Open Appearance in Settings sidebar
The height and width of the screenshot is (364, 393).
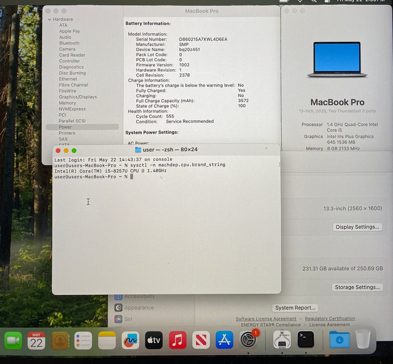[139, 308]
